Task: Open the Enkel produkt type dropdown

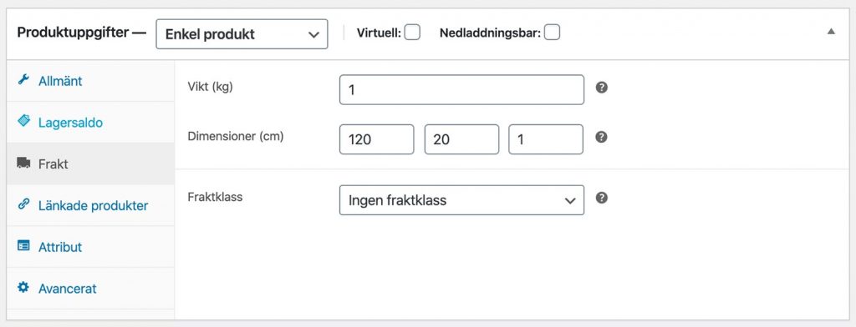Action: click(x=242, y=34)
